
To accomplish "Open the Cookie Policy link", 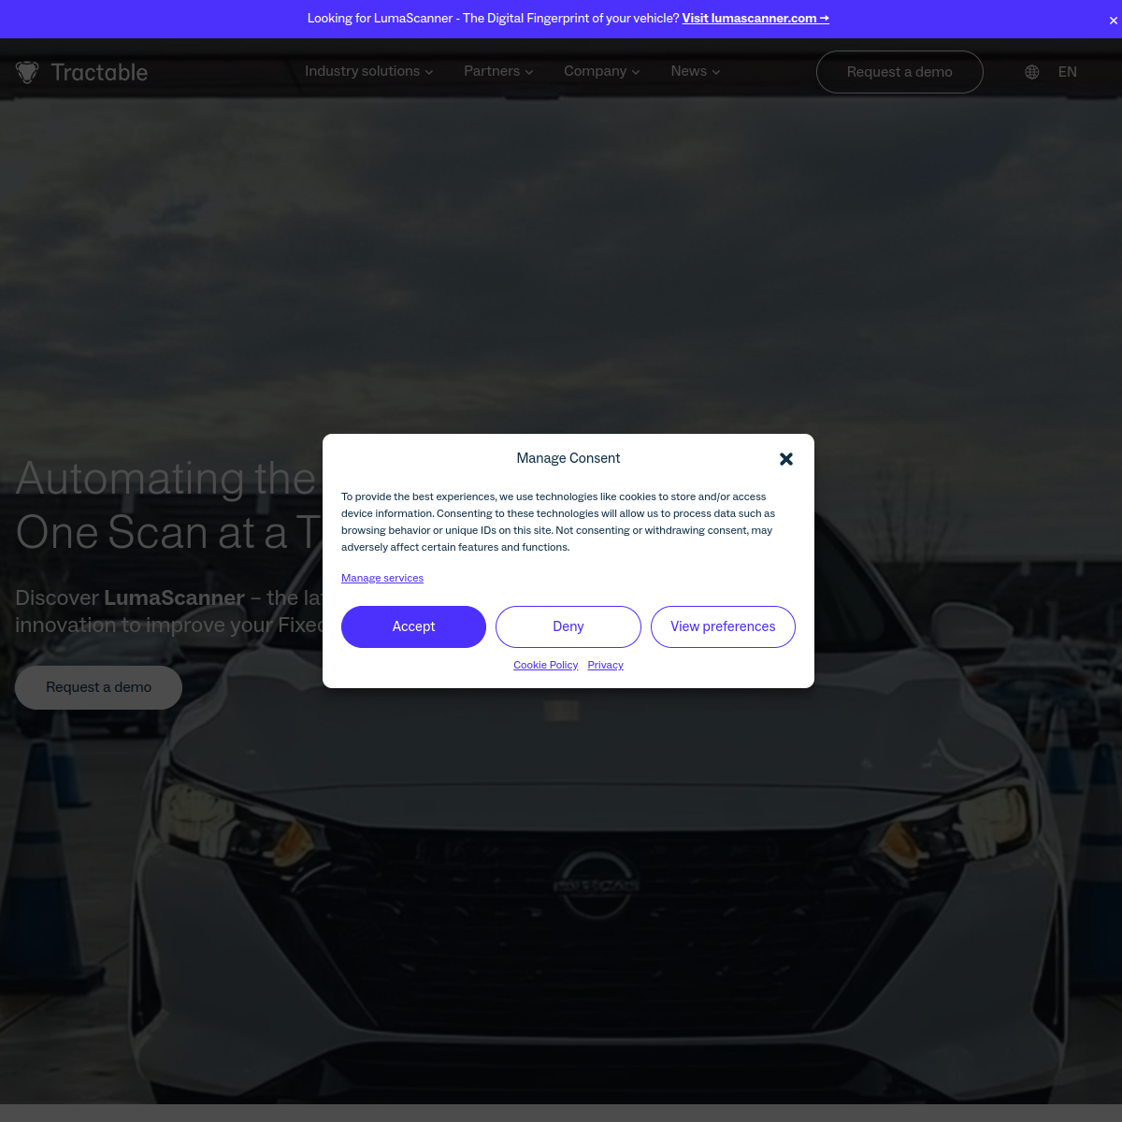I will [546, 665].
